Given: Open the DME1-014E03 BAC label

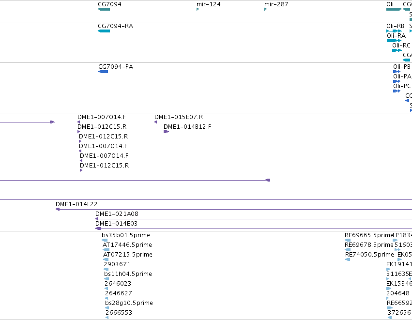Looking at the screenshot, I should pyautogui.click(x=116, y=224).
